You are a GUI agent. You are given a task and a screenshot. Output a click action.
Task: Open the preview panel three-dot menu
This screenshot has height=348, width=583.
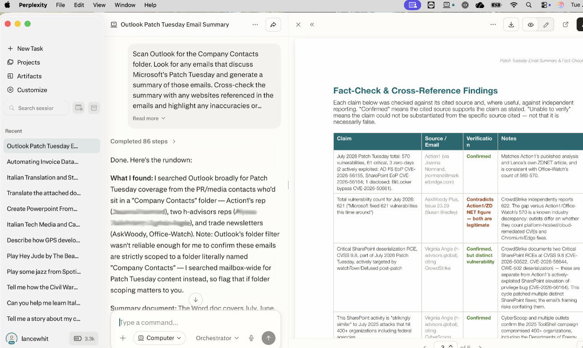(493, 25)
